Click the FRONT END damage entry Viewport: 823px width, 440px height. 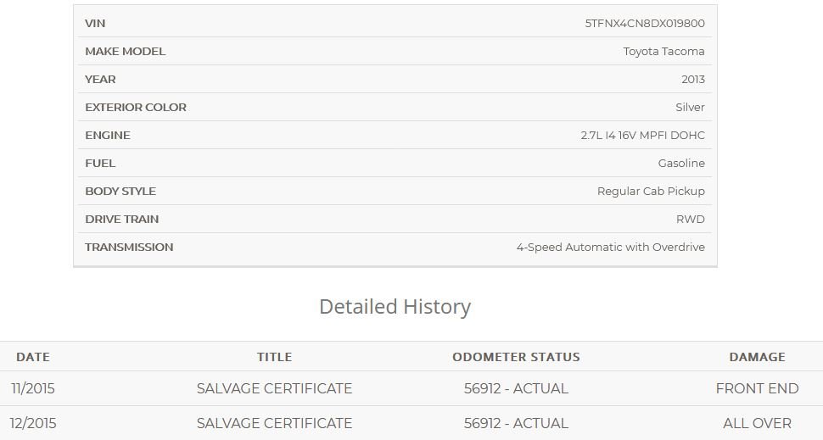(758, 388)
